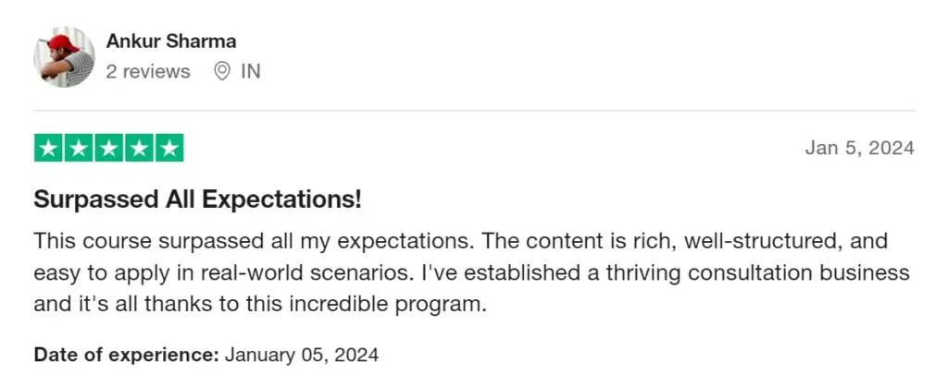Select the "IN" country code label
Screen dimensions: 948x386
pyautogui.click(x=251, y=71)
